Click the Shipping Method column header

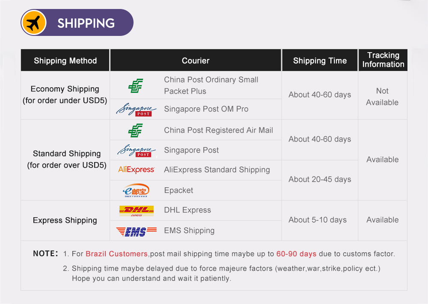coord(65,61)
